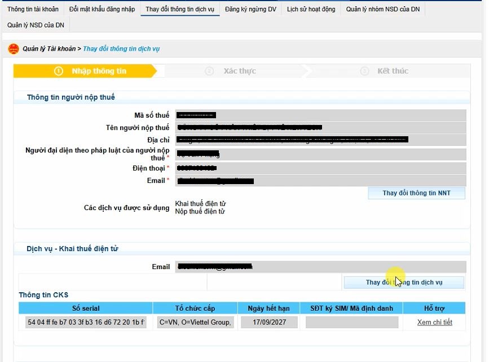Go to Lịch sử hoạt động tab

tap(311, 10)
